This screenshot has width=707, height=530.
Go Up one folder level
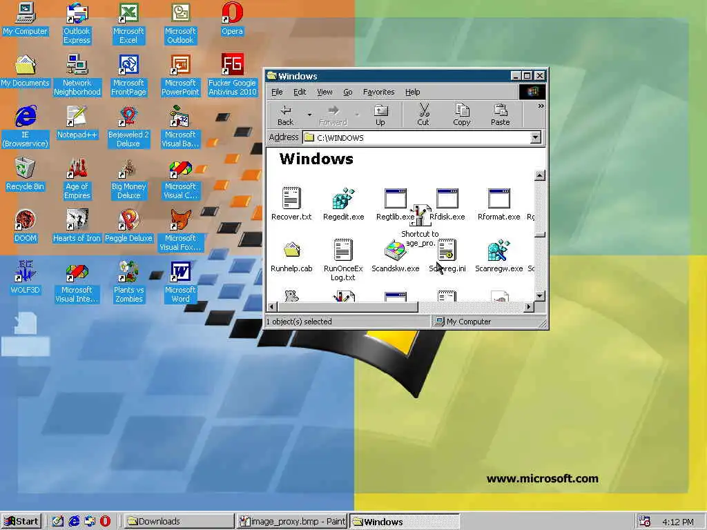380,115
